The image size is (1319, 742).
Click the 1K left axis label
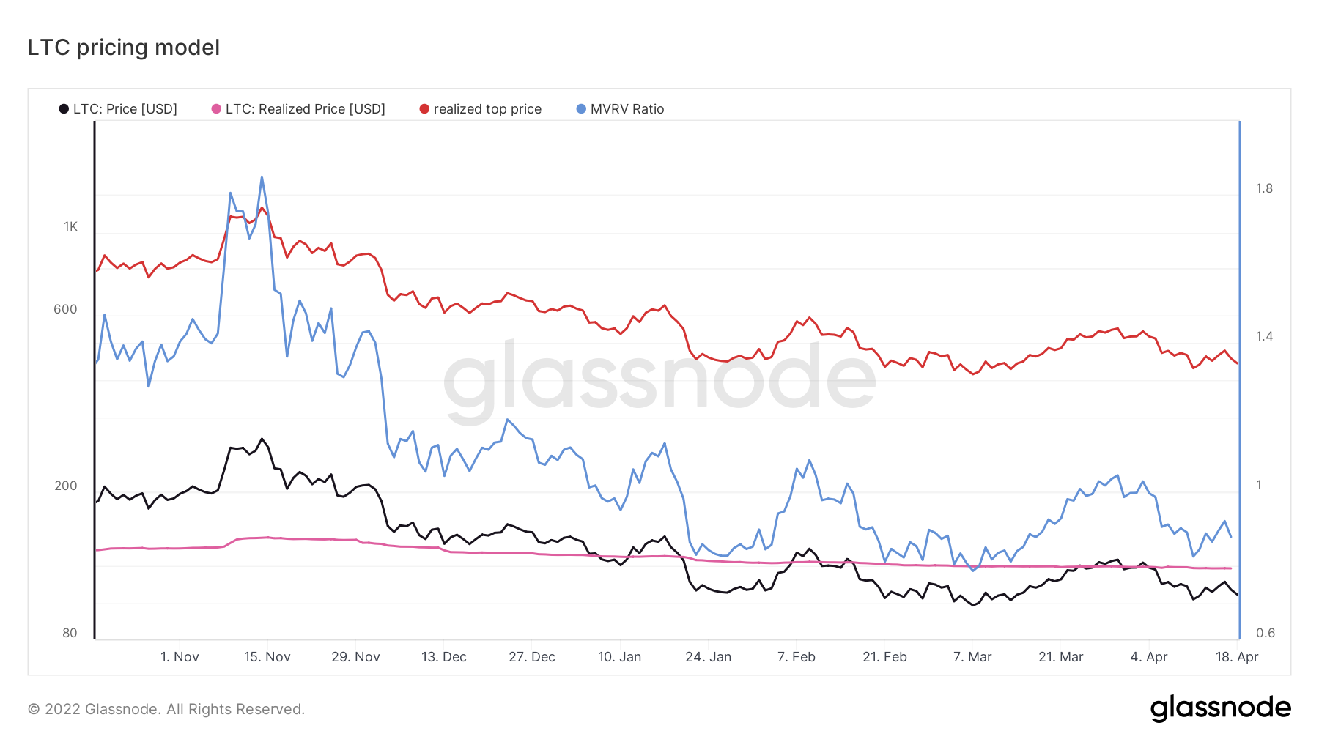[70, 227]
